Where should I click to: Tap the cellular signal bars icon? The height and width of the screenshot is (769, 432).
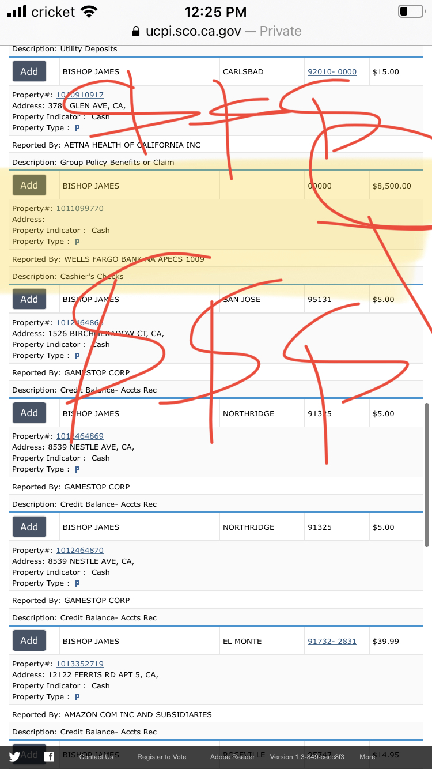click(x=17, y=12)
